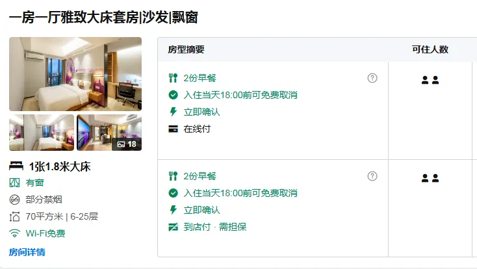This screenshot has width=477, height=269.
Task: Click the pay-at-hotel icon 到店付
Action: coord(173,227)
